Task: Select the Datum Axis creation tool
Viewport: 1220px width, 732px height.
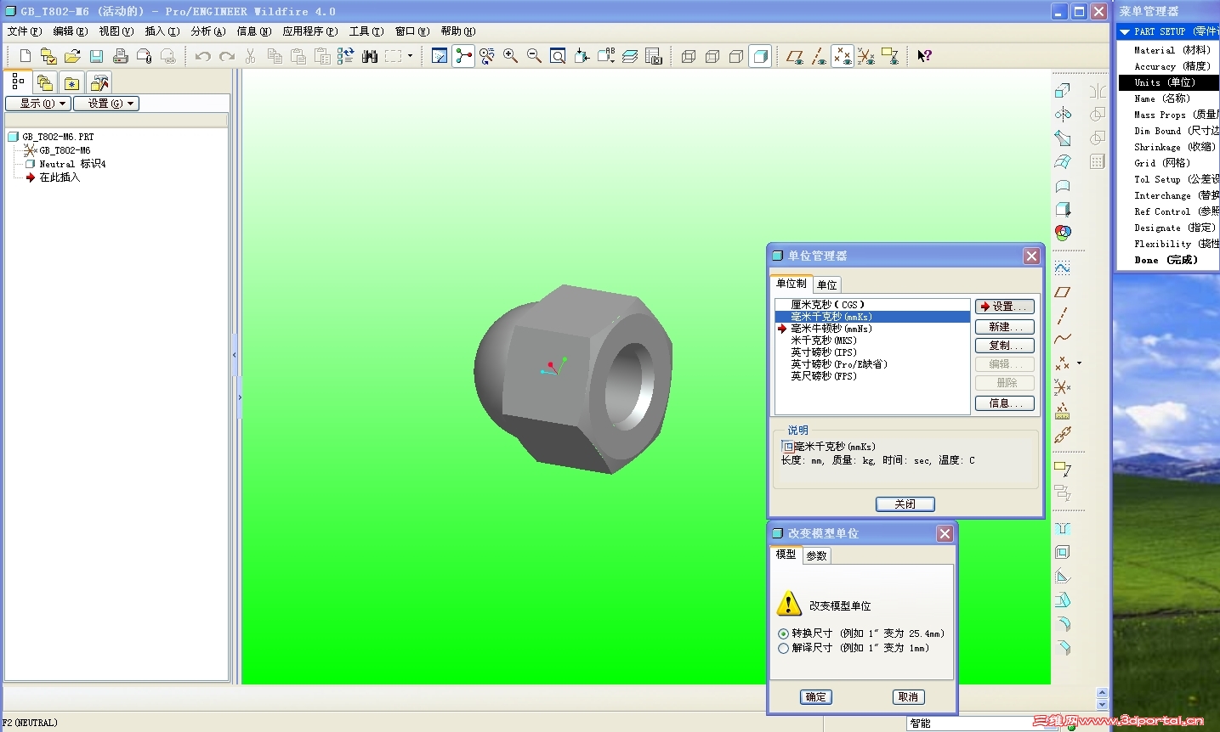Action: coord(1063,315)
